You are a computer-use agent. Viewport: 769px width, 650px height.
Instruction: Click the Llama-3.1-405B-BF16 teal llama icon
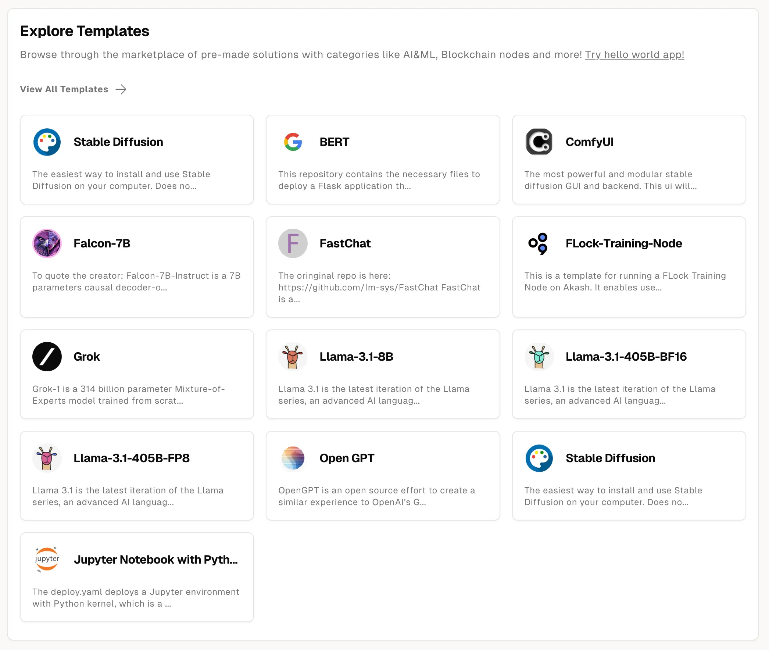[x=539, y=356]
